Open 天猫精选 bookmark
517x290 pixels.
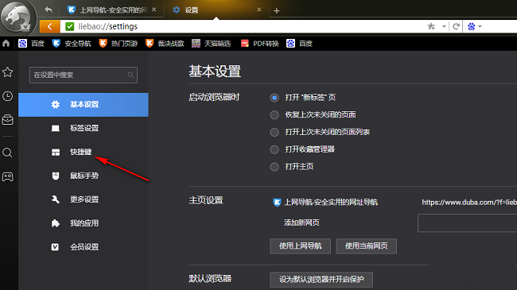(212, 43)
